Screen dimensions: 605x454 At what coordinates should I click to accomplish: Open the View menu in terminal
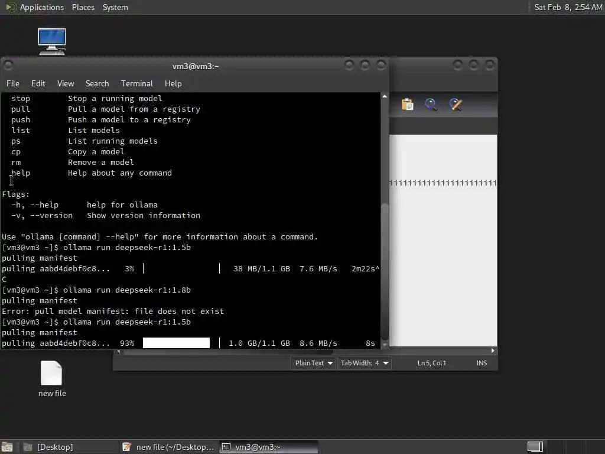pos(66,83)
